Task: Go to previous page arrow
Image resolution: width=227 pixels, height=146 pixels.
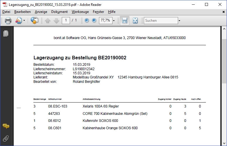Action: [48, 21]
